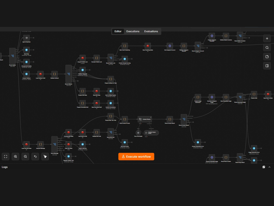Select the Route Media Container switch node
Viewport: 274px width, 206px height.
click(x=240, y=36)
